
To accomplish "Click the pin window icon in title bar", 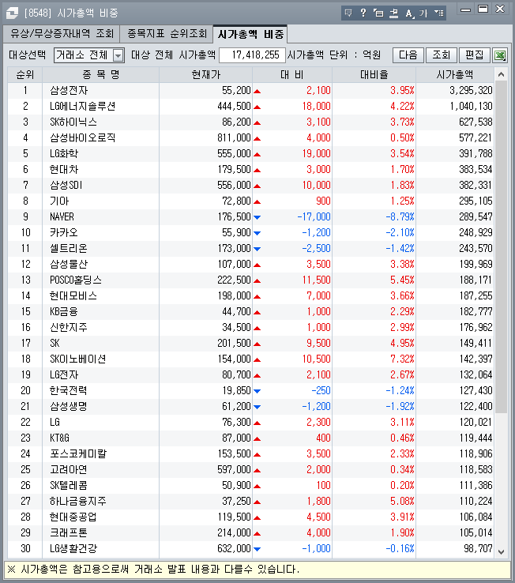I will pos(393,13).
